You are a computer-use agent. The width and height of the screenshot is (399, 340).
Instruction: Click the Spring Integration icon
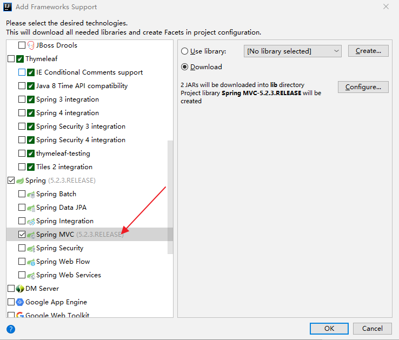(x=31, y=222)
